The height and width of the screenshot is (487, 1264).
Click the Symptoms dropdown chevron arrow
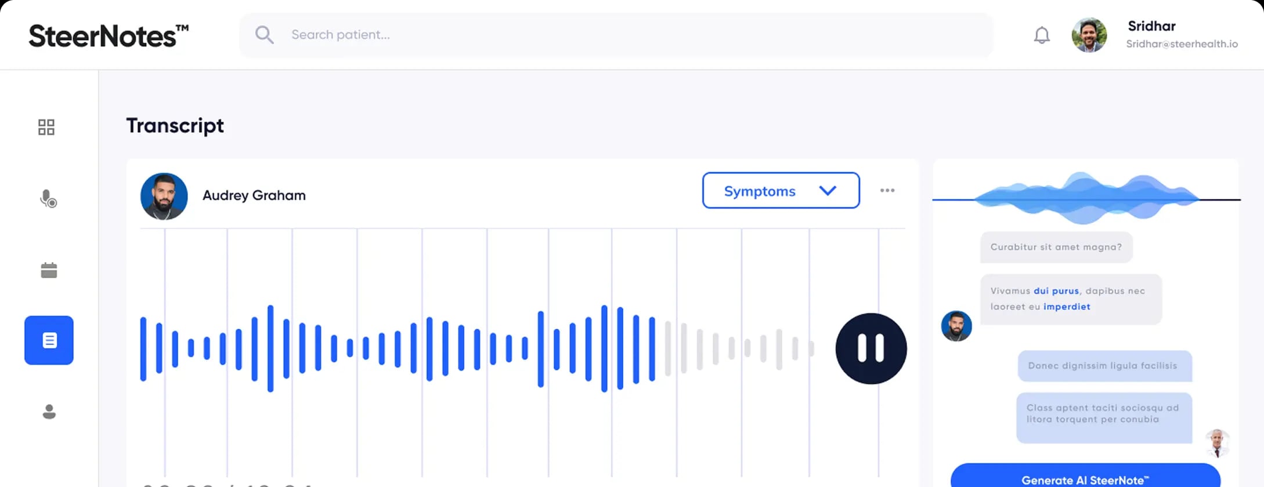[828, 190]
